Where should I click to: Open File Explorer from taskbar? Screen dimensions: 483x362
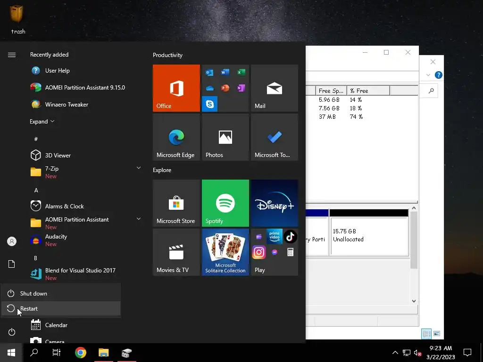click(103, 353)
